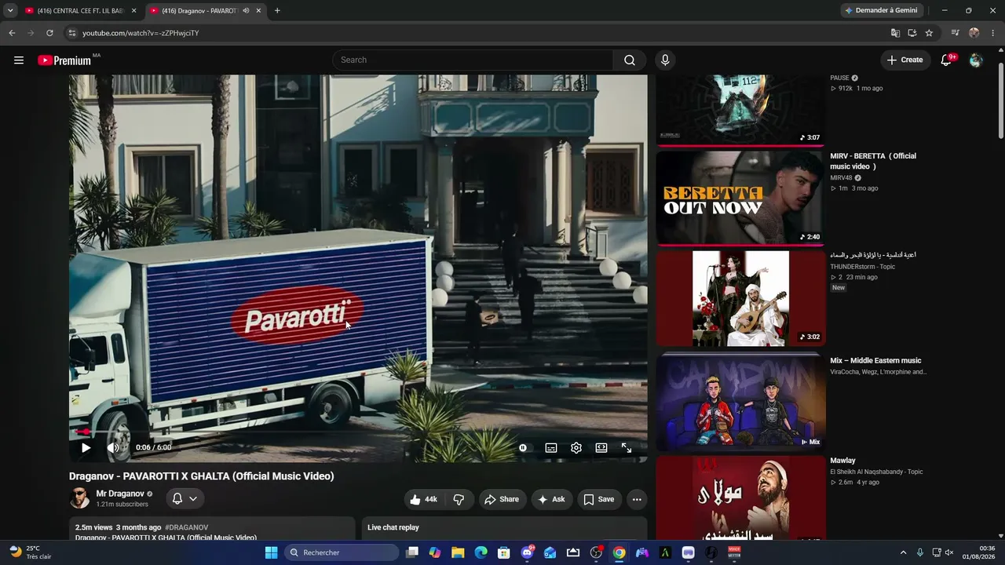Click the page vertical scrollbar
The image size is (1005, 565).
tap(1001, 102)
